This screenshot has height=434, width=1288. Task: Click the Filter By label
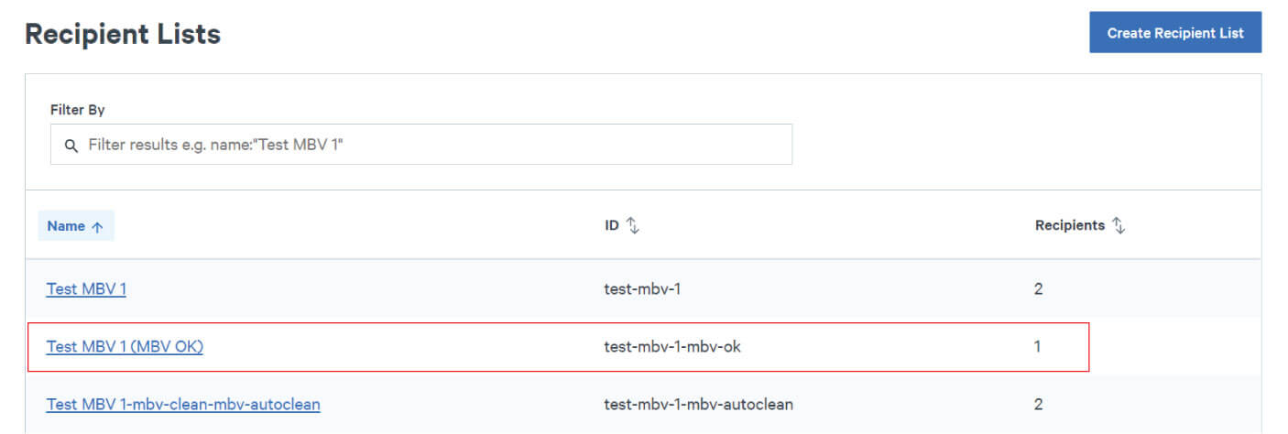78,110
